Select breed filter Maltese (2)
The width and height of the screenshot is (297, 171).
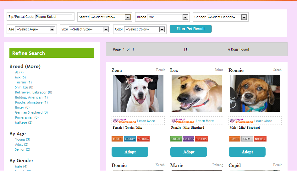(x=24, y=122)
